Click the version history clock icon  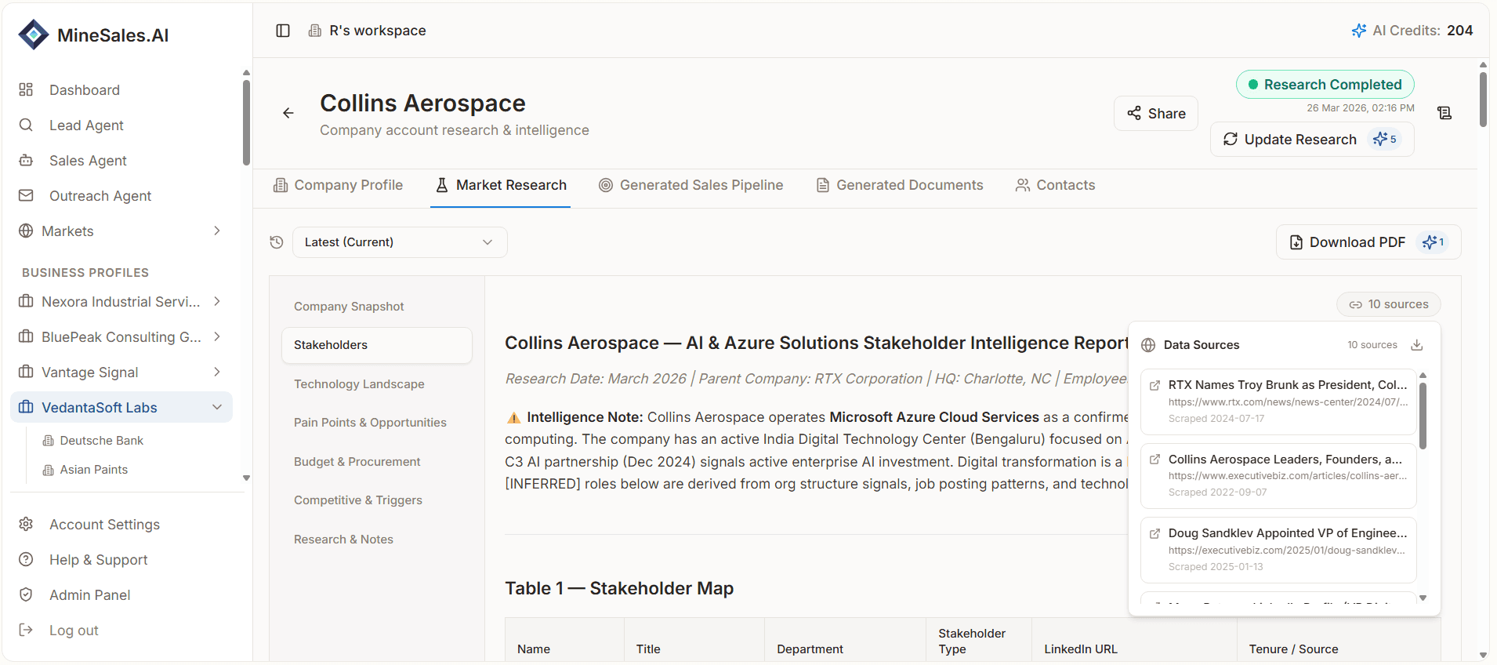point(276,242)
